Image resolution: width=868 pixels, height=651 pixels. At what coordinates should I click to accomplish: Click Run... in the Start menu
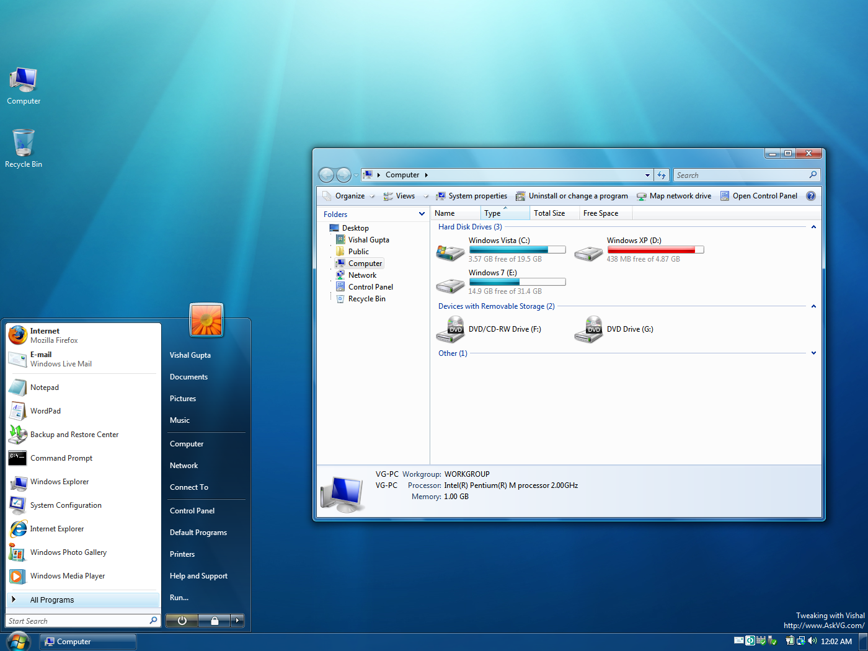pos(179,598)
